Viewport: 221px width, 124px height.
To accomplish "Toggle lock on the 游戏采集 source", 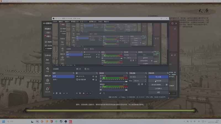I will (x=96, y=76).
